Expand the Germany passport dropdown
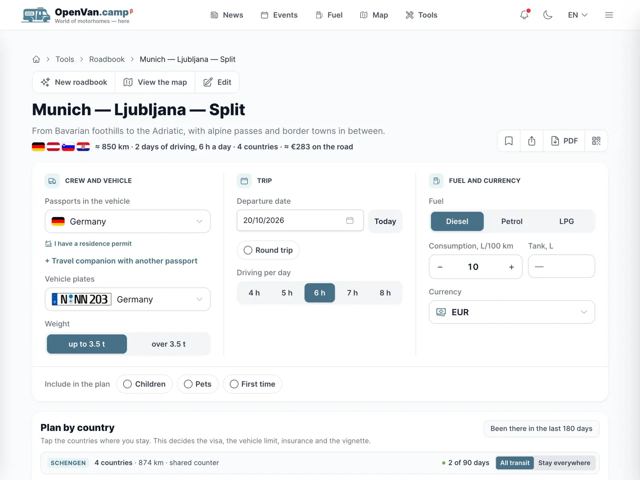640x480 pixels. point(128,221)
